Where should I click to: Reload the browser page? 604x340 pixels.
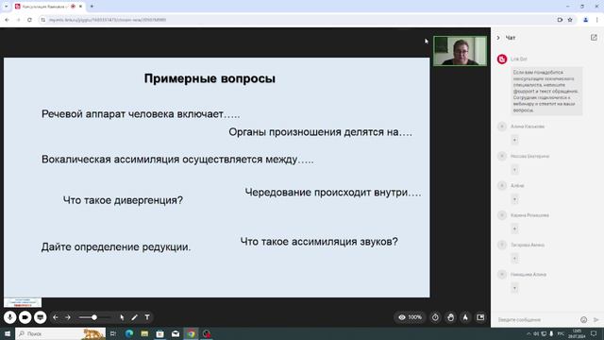tap(29, 20)
